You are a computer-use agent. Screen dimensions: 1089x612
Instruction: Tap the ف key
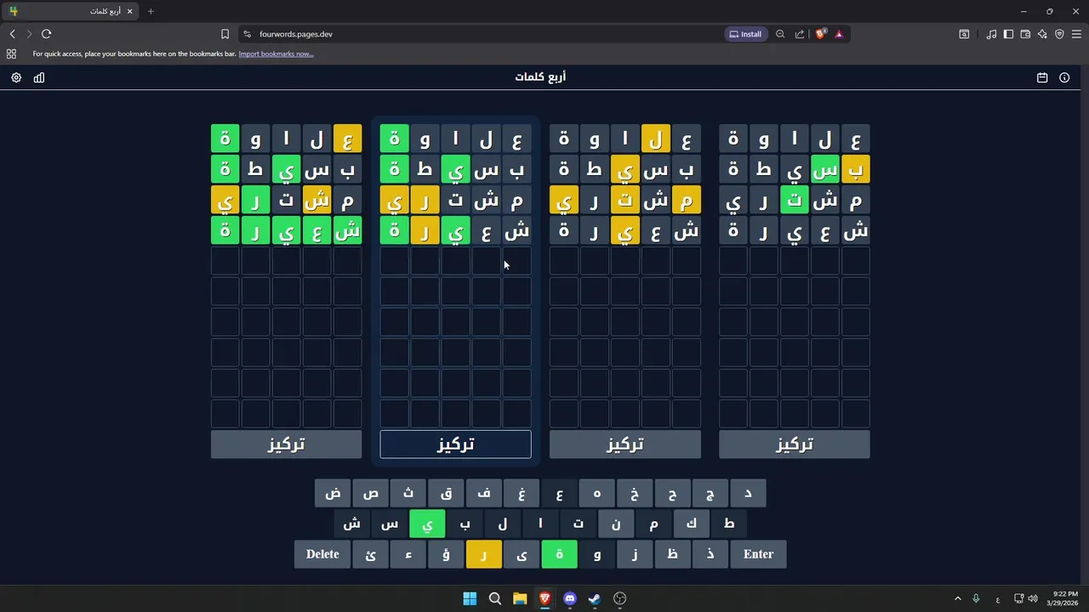pos(484,493)
